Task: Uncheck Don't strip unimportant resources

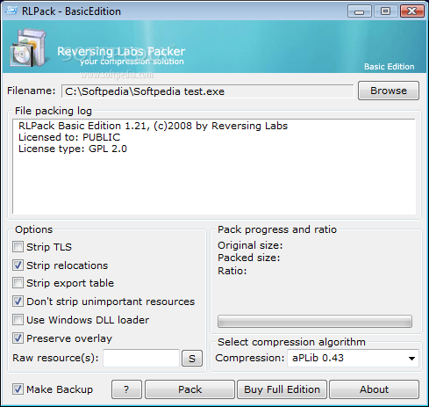Action: (18, 302)
